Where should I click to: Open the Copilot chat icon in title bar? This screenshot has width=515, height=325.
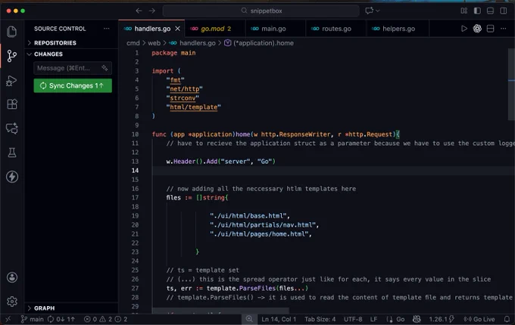pyautogui.click(x=369, y=11)
